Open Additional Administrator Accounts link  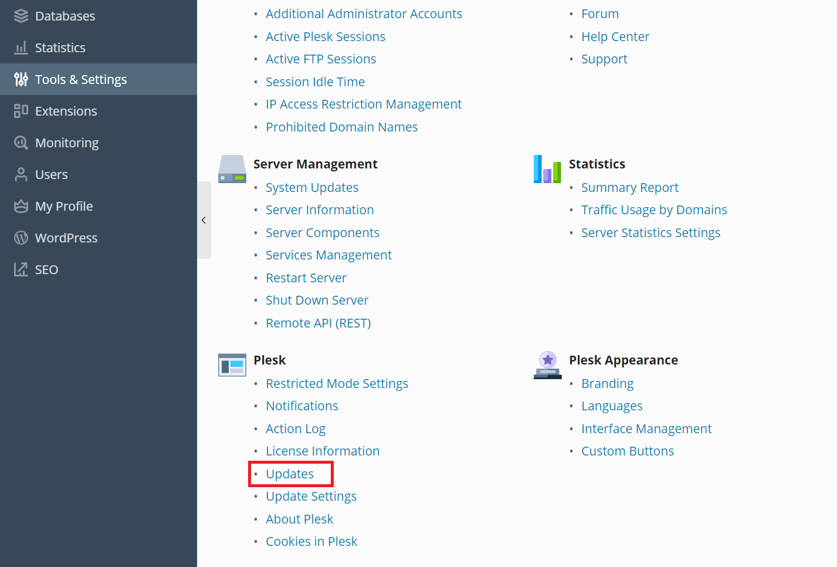point(364,14)
